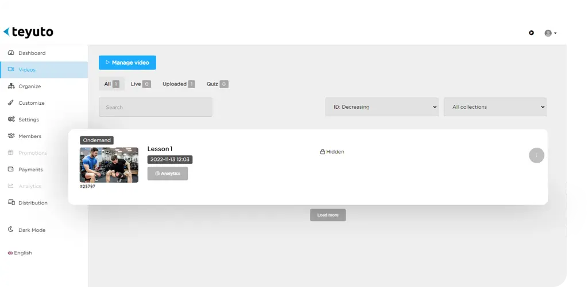The width and height of the screenshot is (588, 287).
Task: Switch to the Uploaded tab
Action: (179, 84)
